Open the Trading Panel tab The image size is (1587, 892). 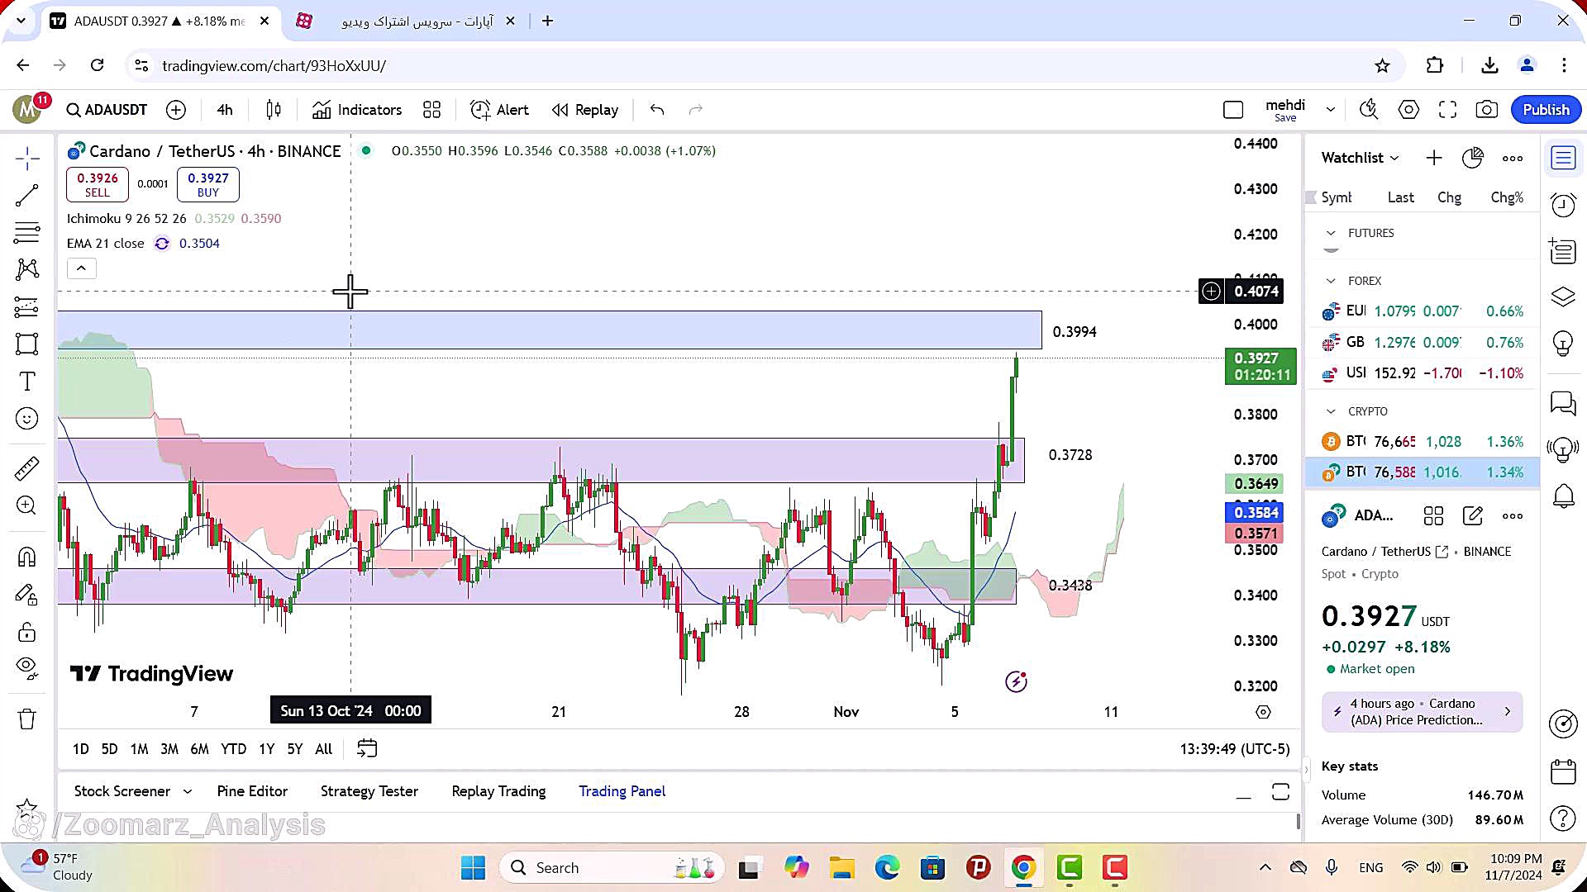tap(622, 791)
